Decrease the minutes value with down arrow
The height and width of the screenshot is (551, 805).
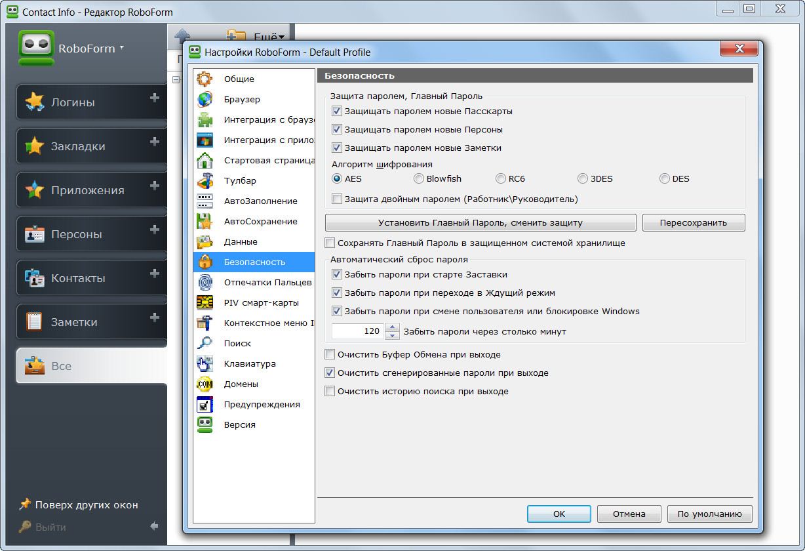(x=392, y=335)
